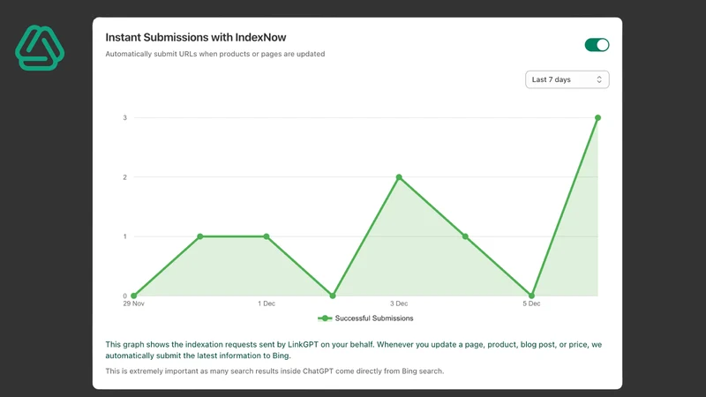Select the 3 Dec data point at two
Image resolution: width=706 pixels, height=397 pixels.
(399, 177)
